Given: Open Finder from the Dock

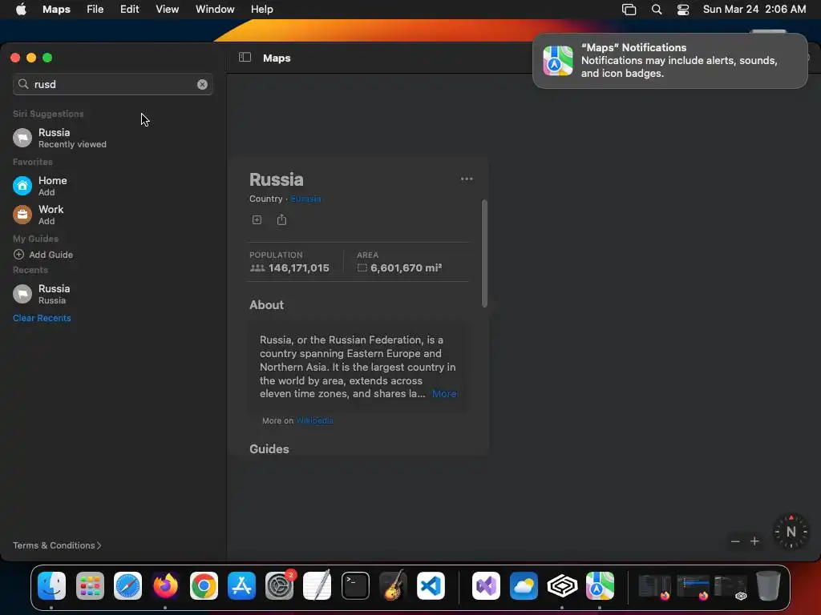Looking at the screenshot, I should pos(52,585).
